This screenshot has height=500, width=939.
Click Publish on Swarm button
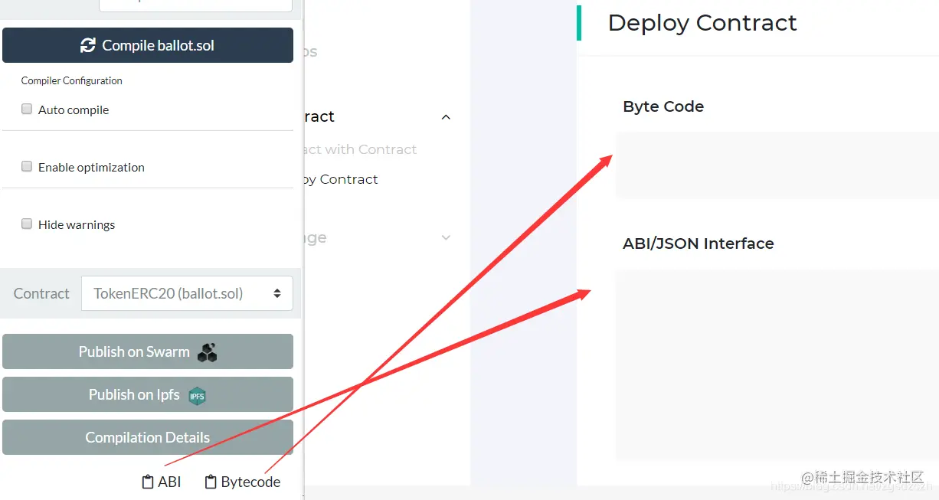148,351
